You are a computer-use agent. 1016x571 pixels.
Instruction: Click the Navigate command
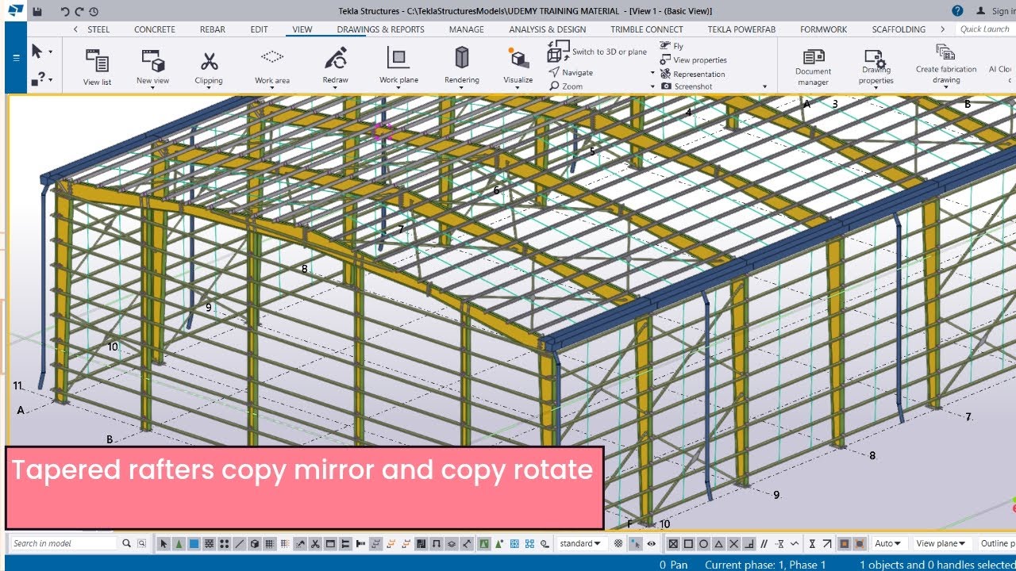pos(571,72)
